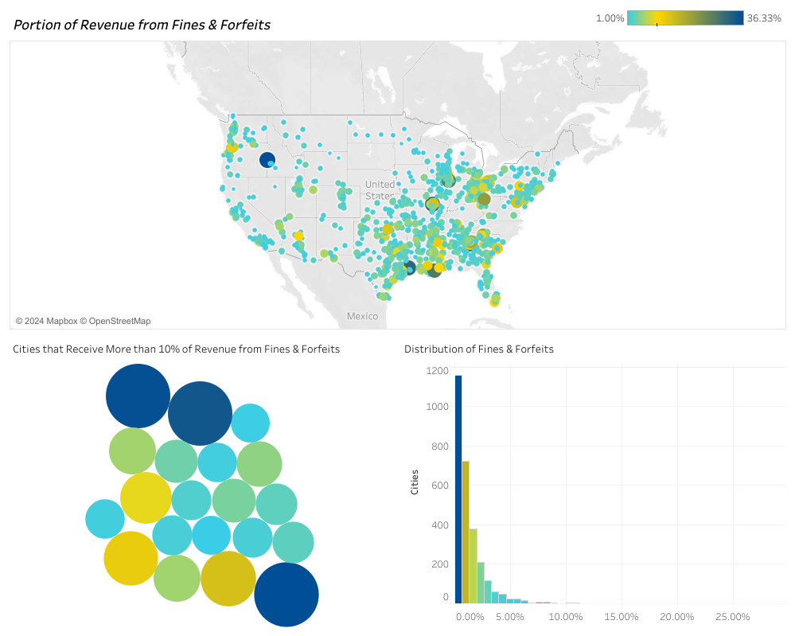Image resolution: width=795 pixels, height=636 pixels.
Task: Click the dark yellow bubble at bottom center
Action: 228,579
